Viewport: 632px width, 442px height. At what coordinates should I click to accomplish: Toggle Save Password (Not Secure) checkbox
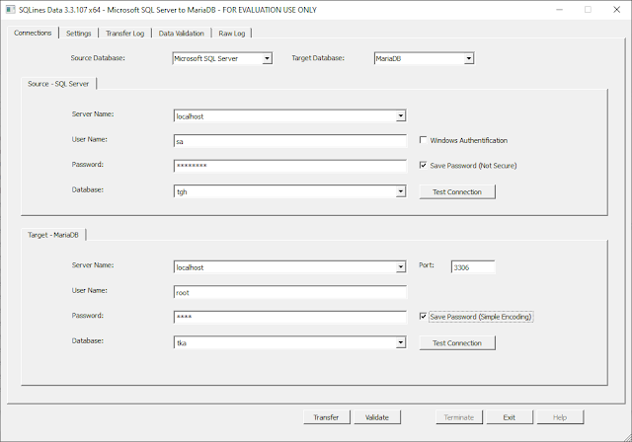tap(424, 165)
